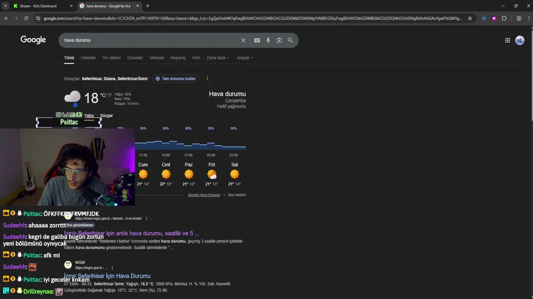View site information icon in address bar
Viewport: 533px width, 299px height.
click(x=38, y=18)
